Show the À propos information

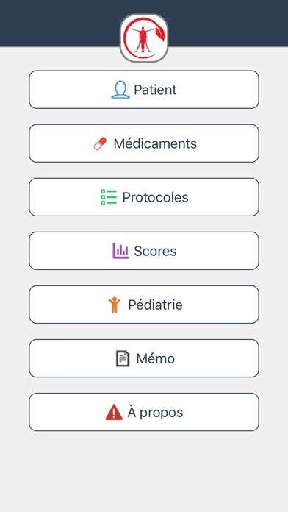[144, 412]
